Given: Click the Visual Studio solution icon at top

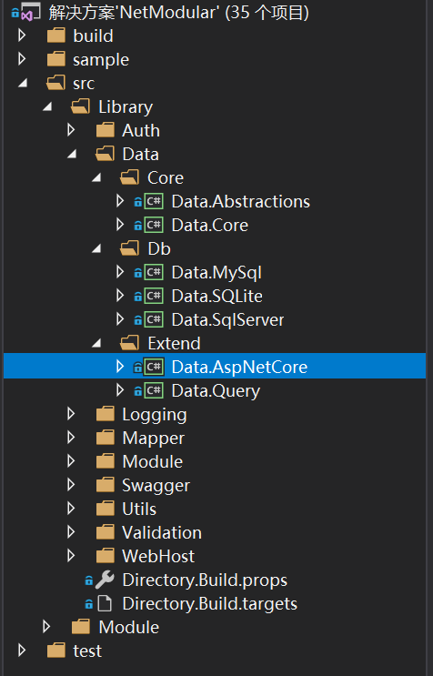Looking at the screenshot, I should tap(30, 12).
